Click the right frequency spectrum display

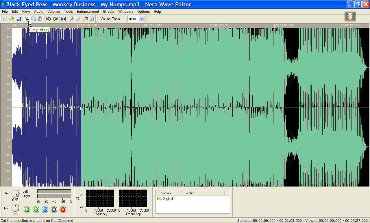(133, 198)
